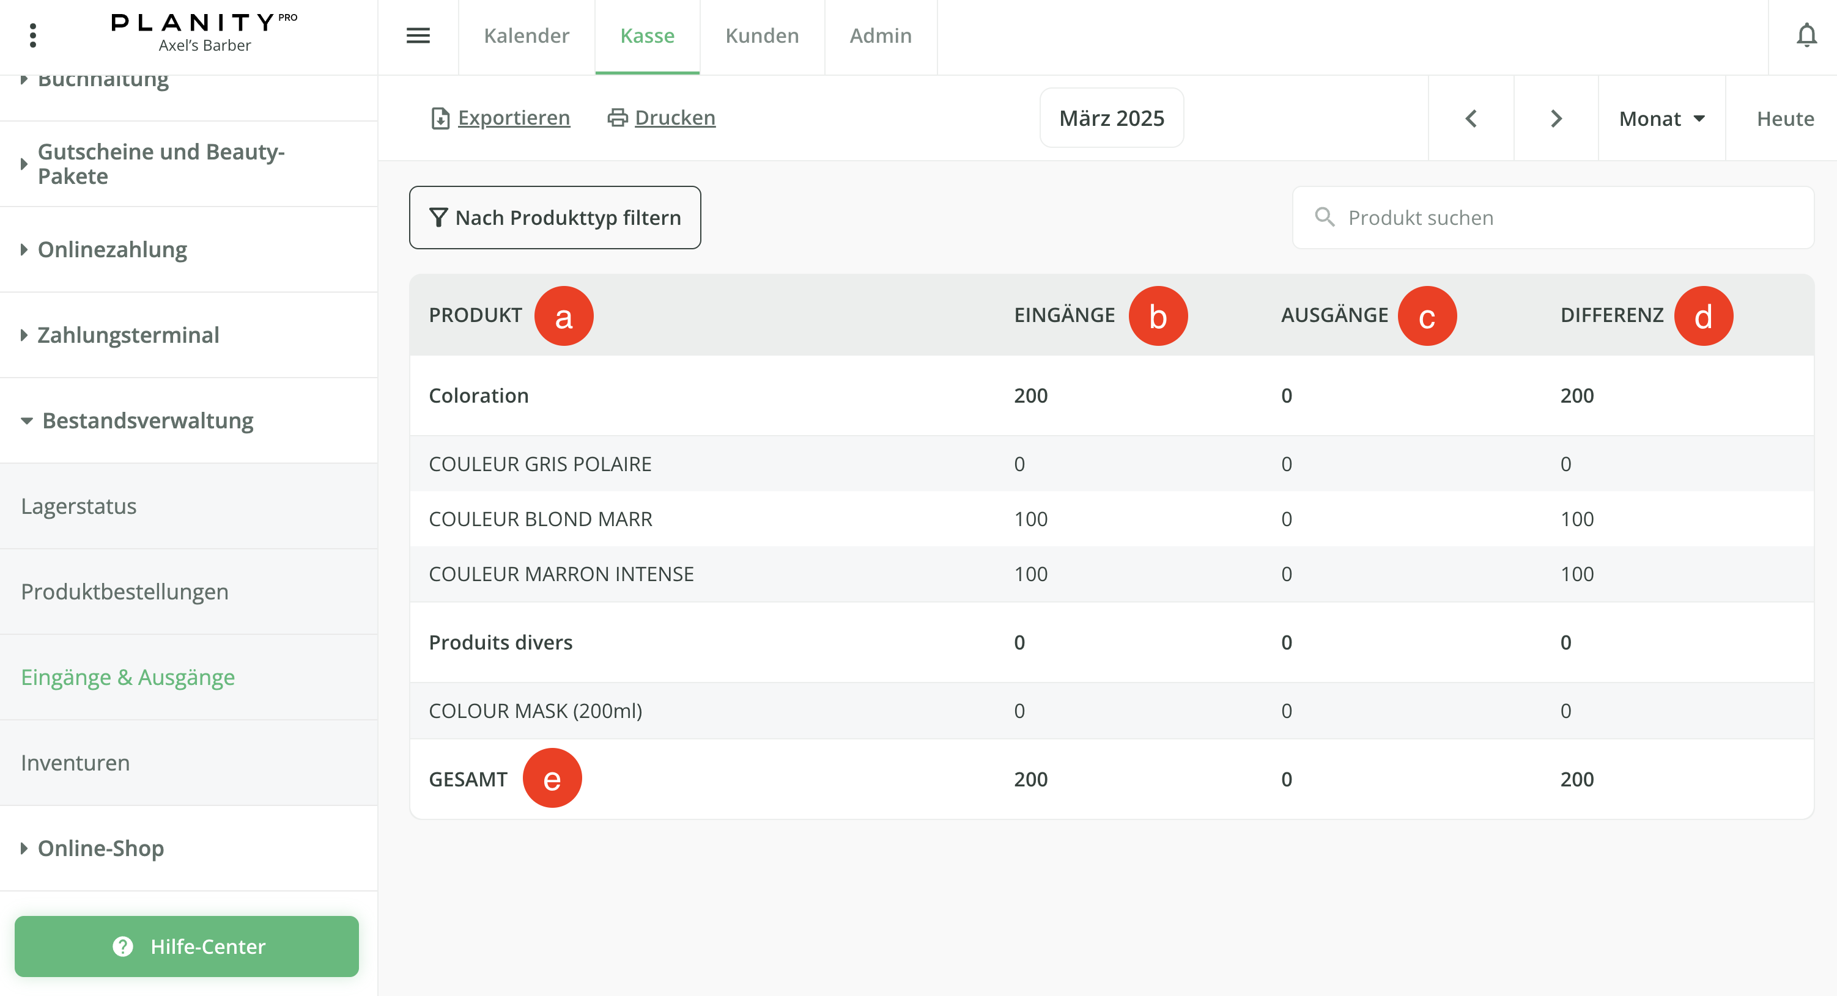Viewport: 1837px width, 996px height.
Task: Open the three-dot options menu
Action: 33,35
